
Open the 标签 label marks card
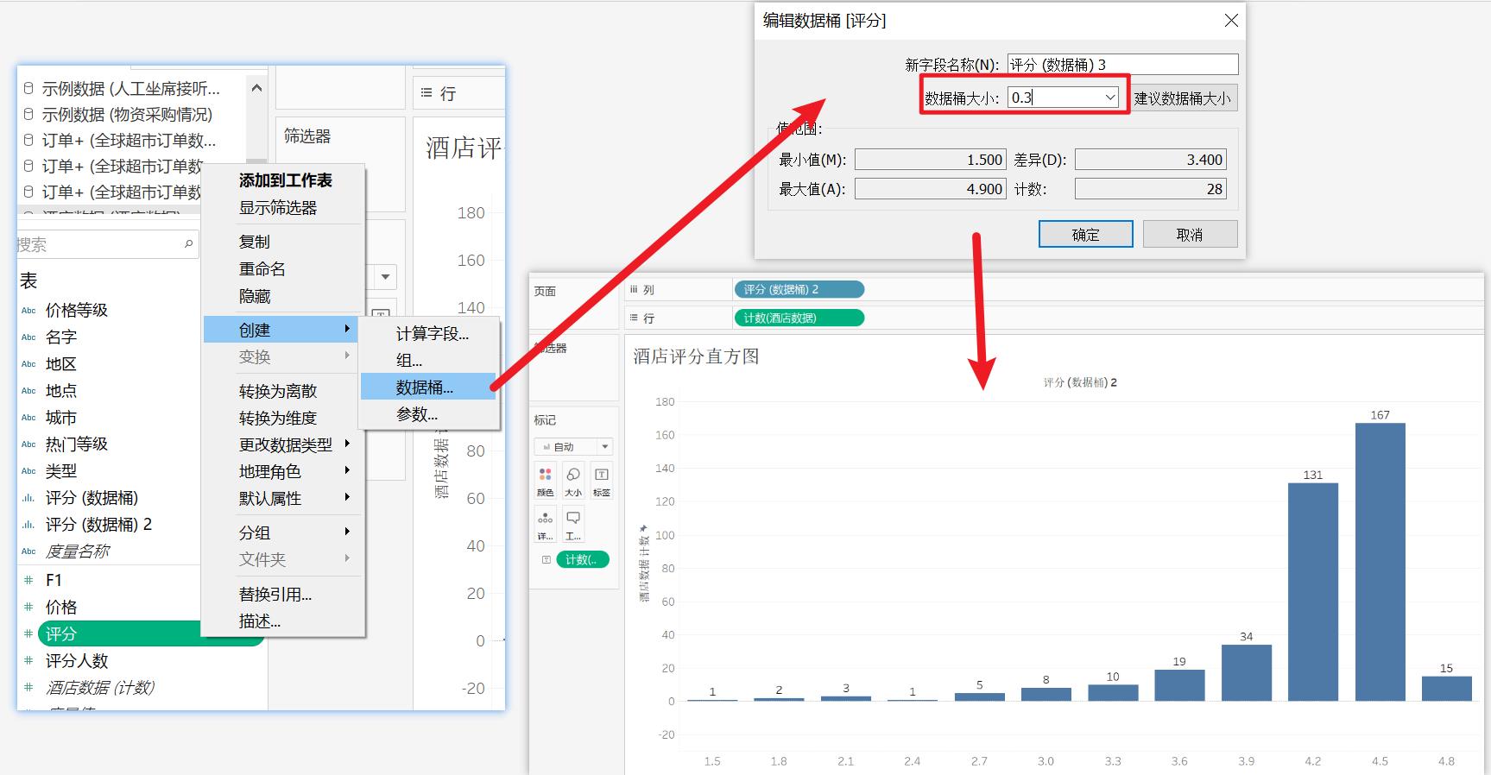pos(602,480)
